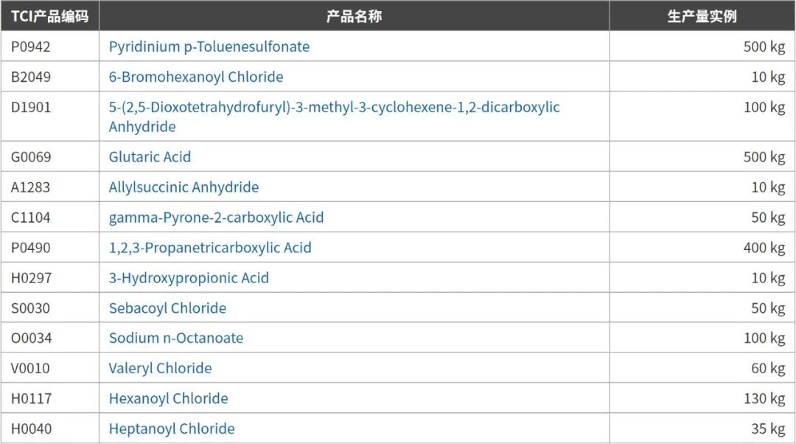
Task: Click gamma-Pyrone-2-carboxylic Acid link
Action: click(216, 218)
